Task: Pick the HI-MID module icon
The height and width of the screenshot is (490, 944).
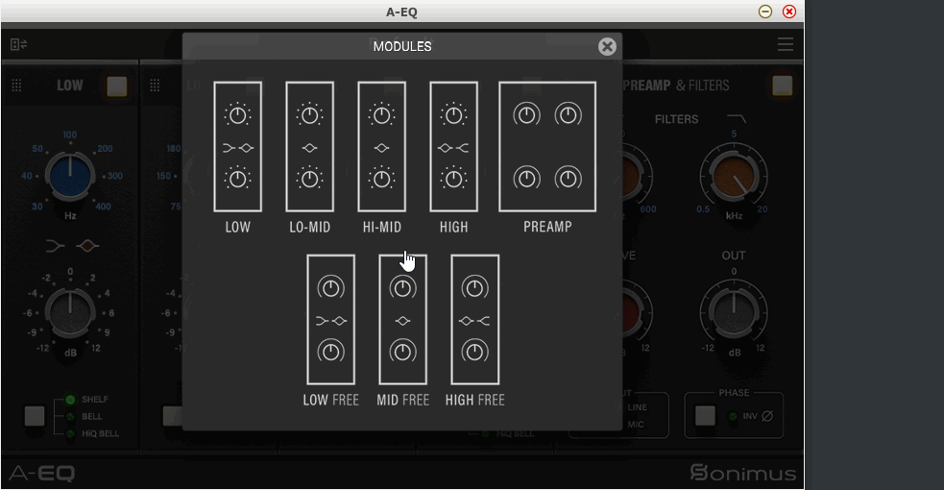Action: click(x=381, y=147)
